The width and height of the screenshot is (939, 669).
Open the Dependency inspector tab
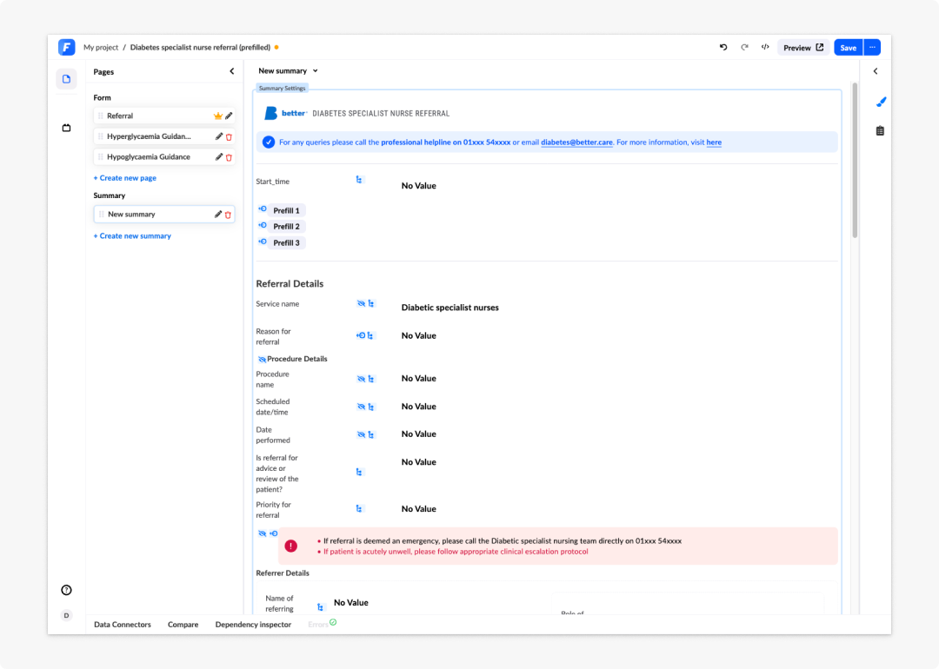[x=253, y=624]
